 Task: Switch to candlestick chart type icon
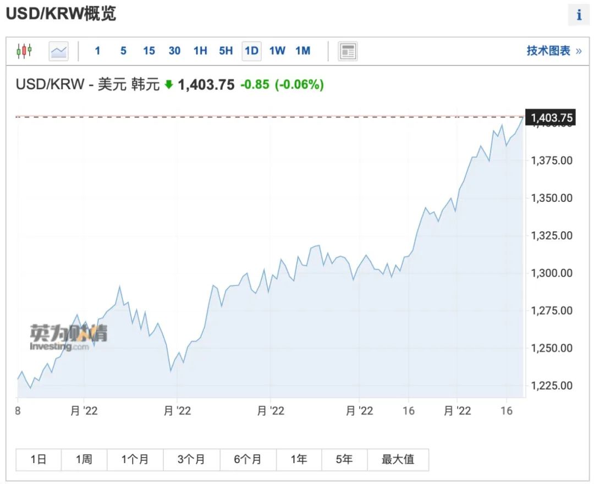24,51
